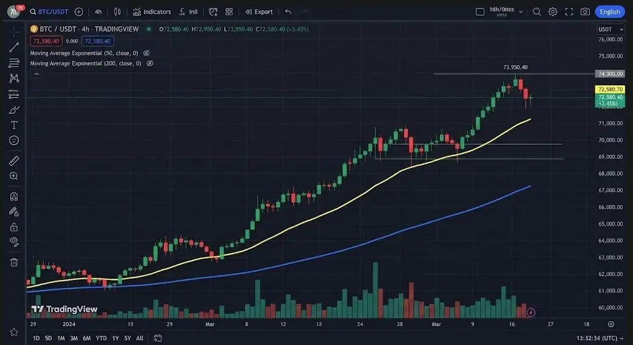Open the candlestick chart style menu
Viewport: 633px width, 345px height.
click(118, 12)
